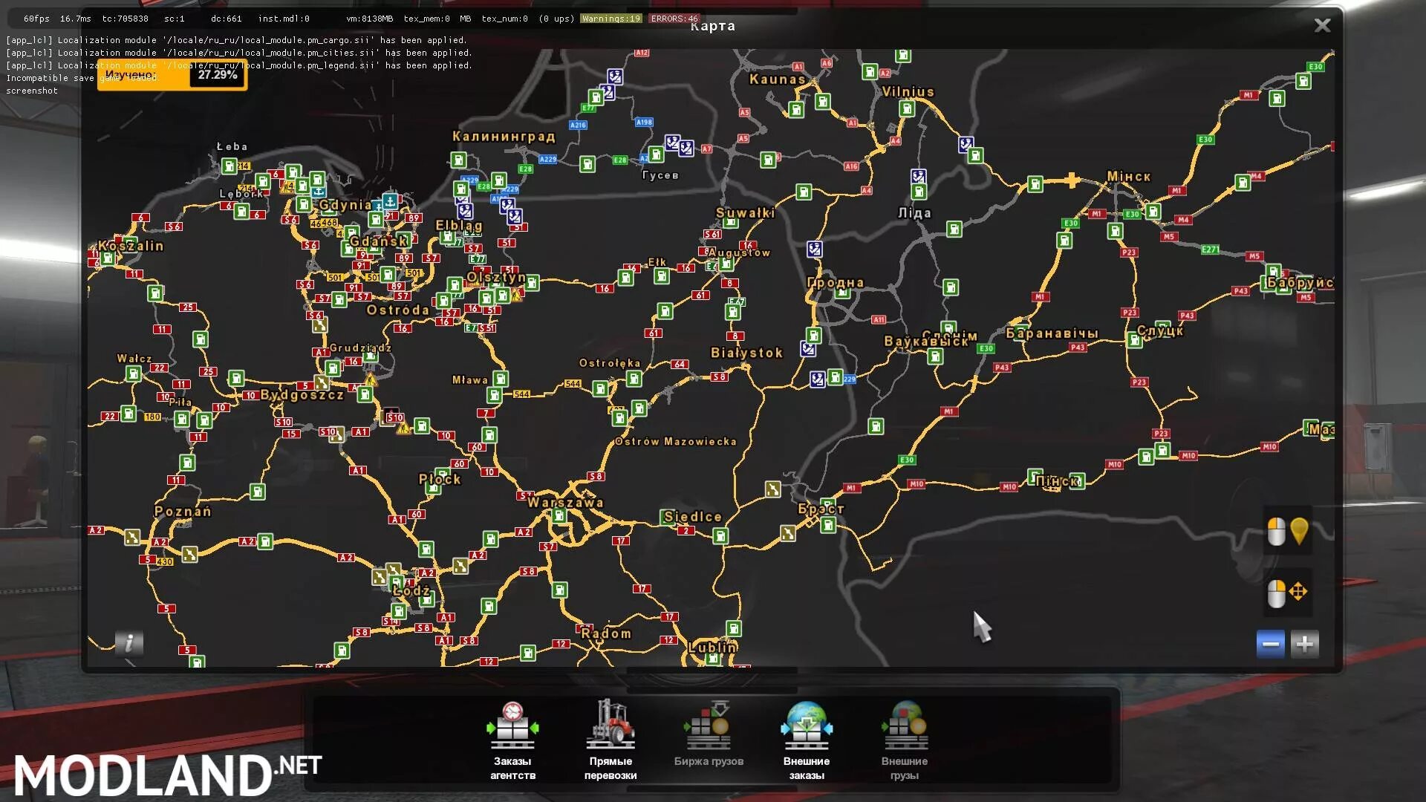This screenshot has width=1426, height=802.
Task: Open the map legend info button
Action: [x=128, y=643]
